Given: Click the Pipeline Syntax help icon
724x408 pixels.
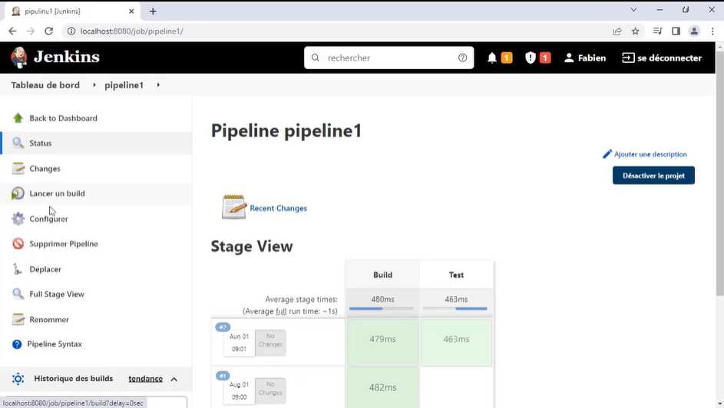Looking at the screenshot, I should coord(17,344).
